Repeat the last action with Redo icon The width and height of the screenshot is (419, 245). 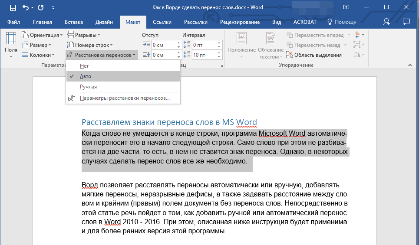[x=41, y=7]
